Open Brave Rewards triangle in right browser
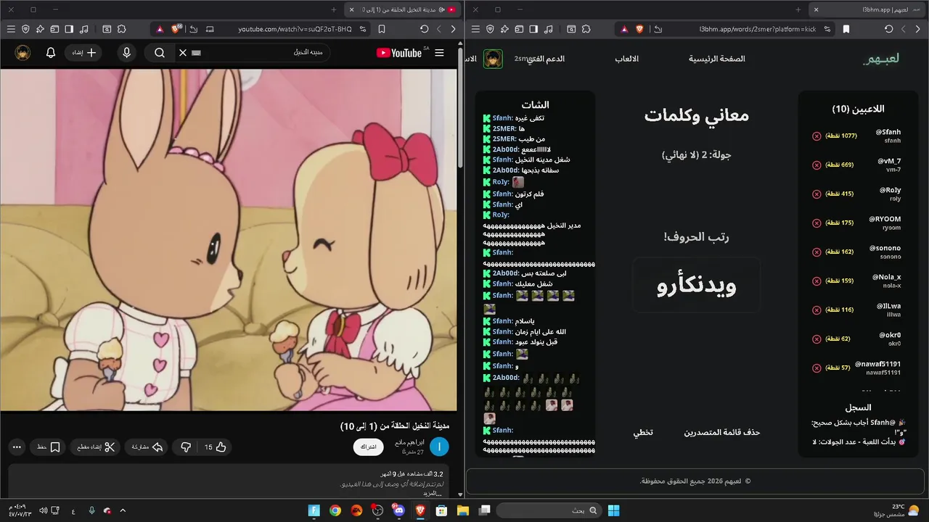929x522 pixels. 625,29
